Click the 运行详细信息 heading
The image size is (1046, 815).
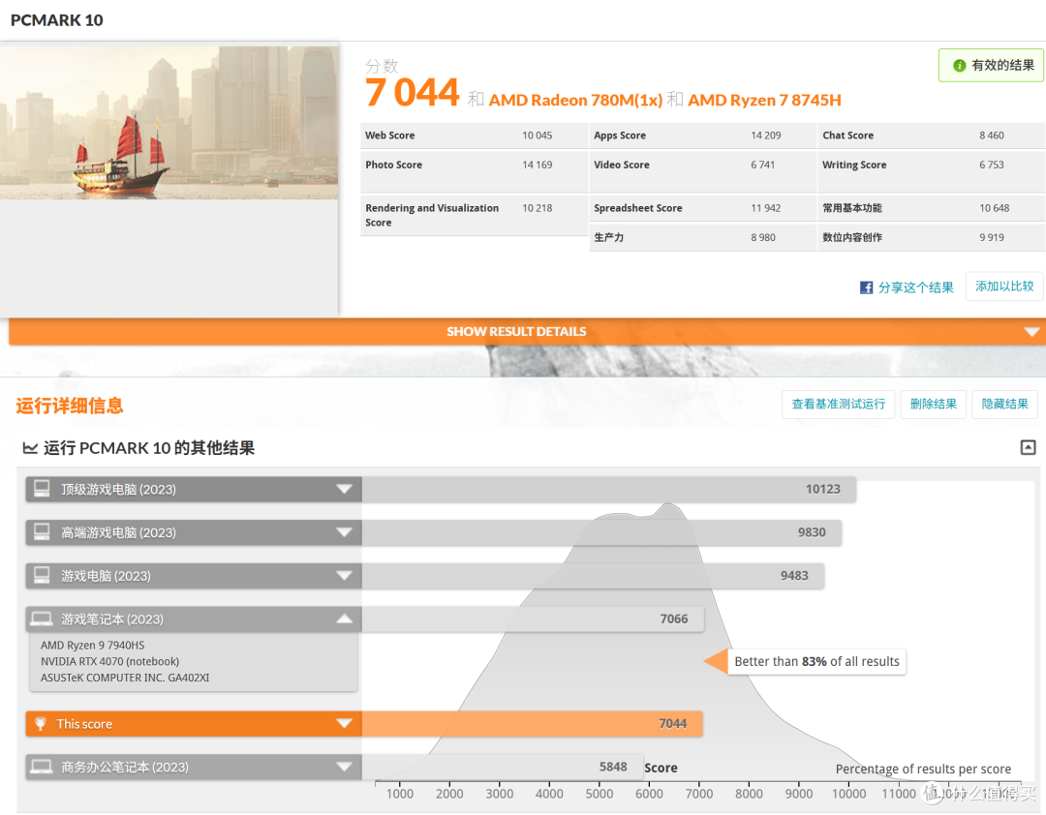click(x=70, y=406)
